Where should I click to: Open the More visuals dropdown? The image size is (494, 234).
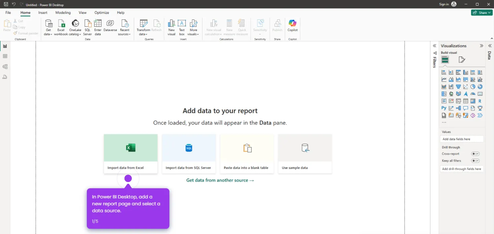pos(193,27)
